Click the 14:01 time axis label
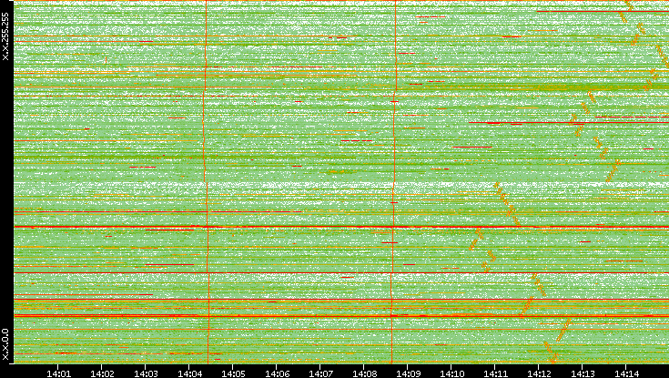The width and height of the screenshot is (669, 378). 58,373
